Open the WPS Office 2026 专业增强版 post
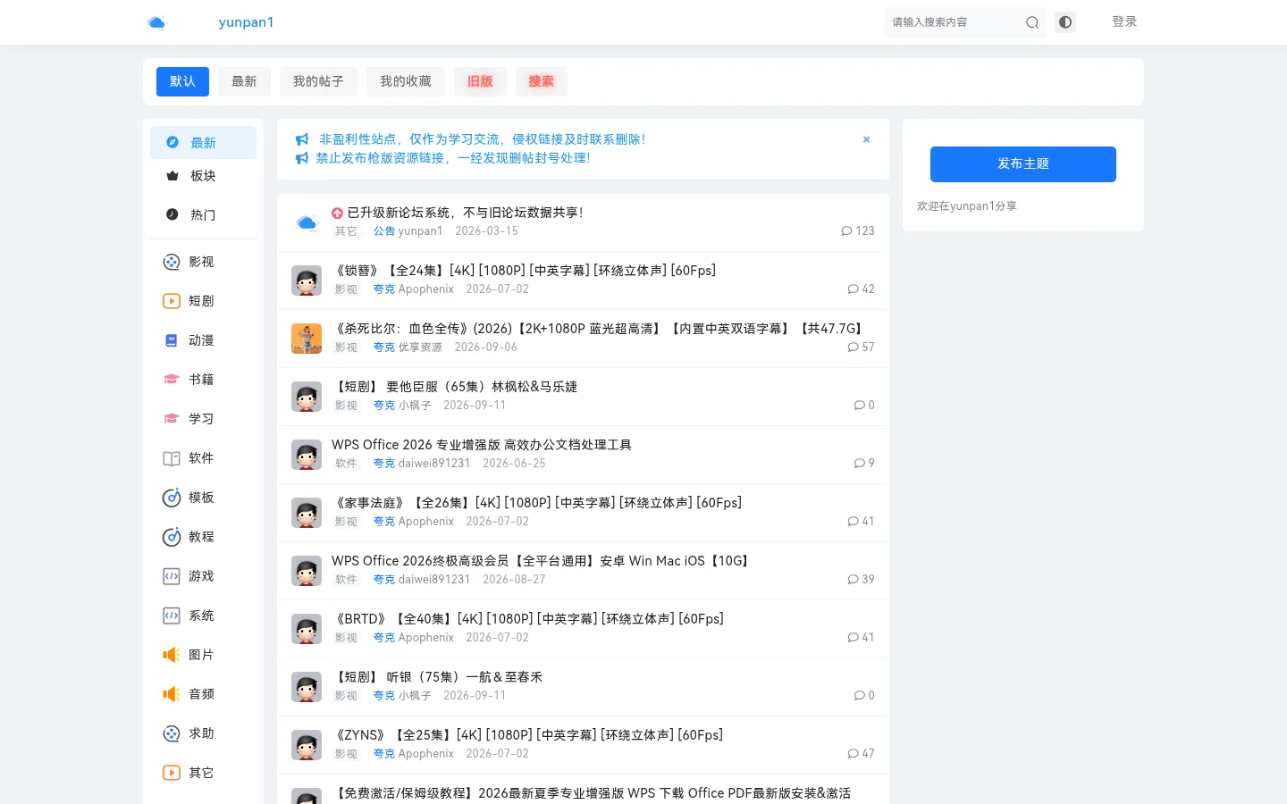 click(482, 445)
